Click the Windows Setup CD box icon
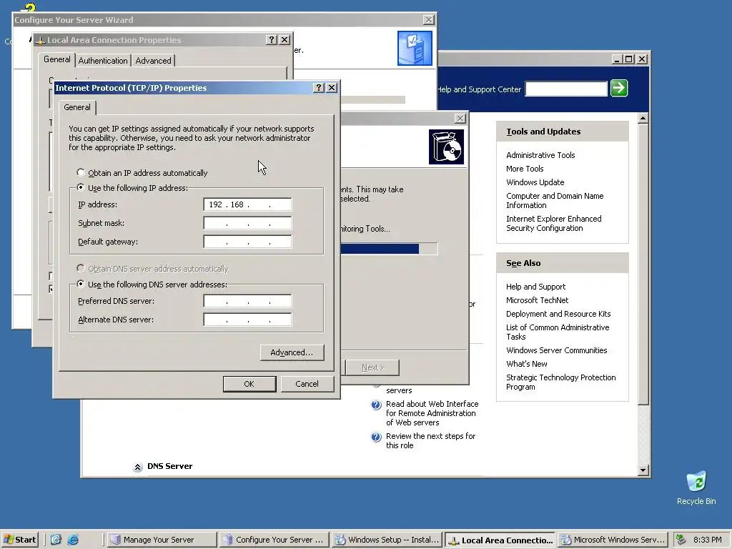Image resolution: width=732 pixels, height=549 pixels. (x=446, y=147)
